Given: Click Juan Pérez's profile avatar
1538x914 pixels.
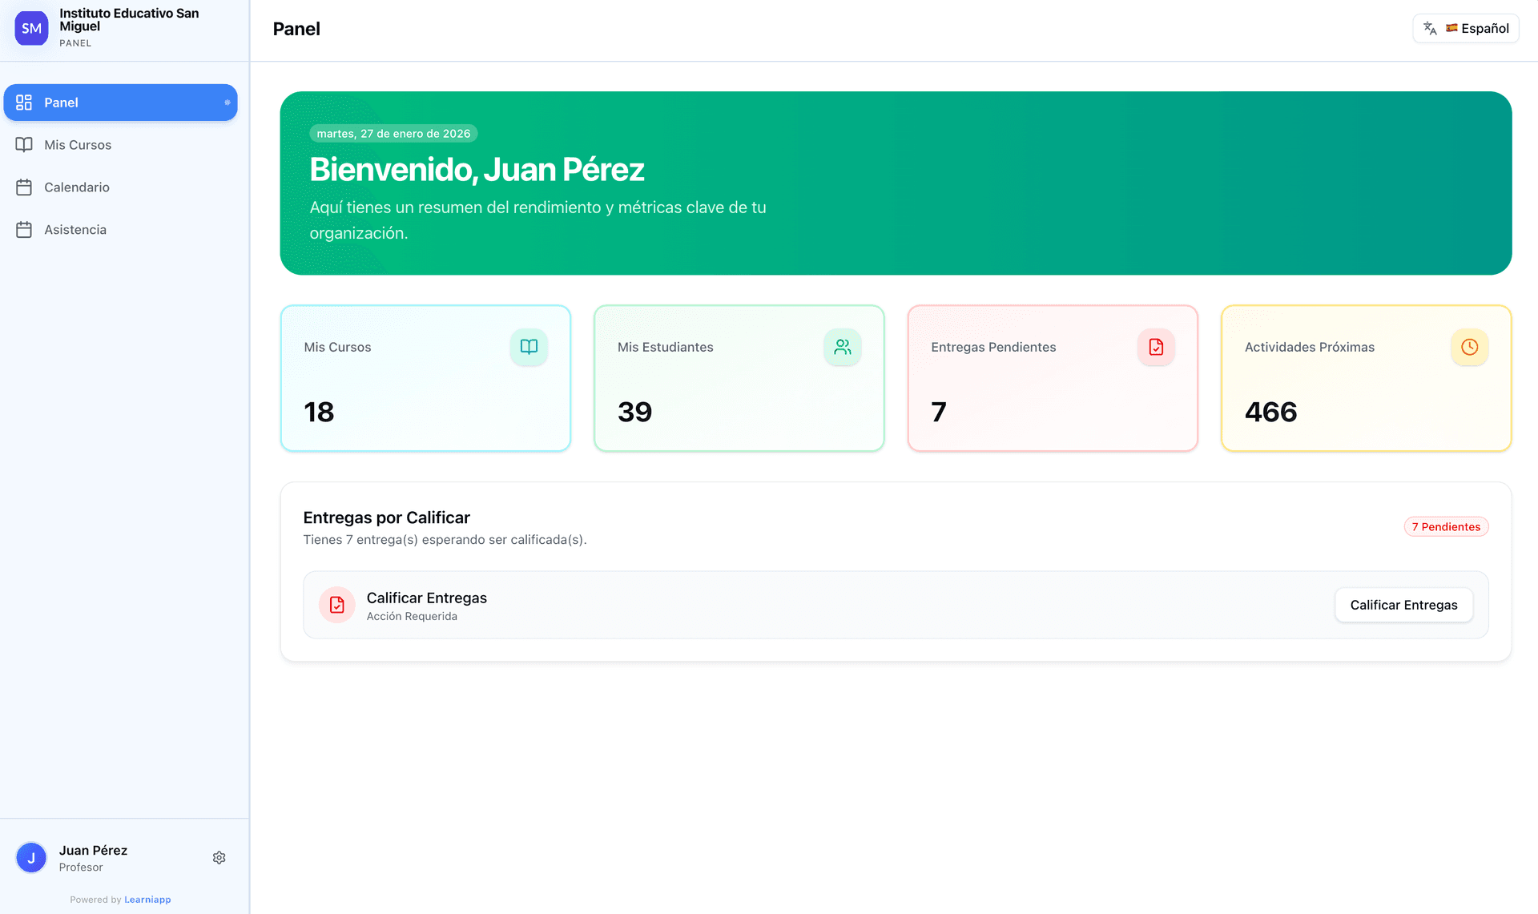Looking at the screenshot, I should [31, 856].
